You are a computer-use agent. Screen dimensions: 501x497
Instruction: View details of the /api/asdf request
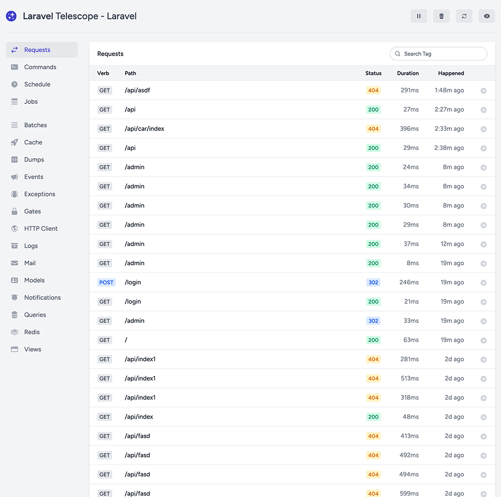(x=483, y=91)
